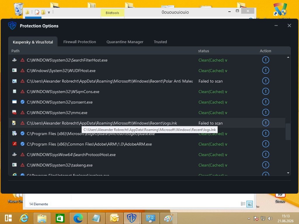Open action info for WSqmCons.exe row
The width and height of the screenshot is (299, 224).
(265, 91)
